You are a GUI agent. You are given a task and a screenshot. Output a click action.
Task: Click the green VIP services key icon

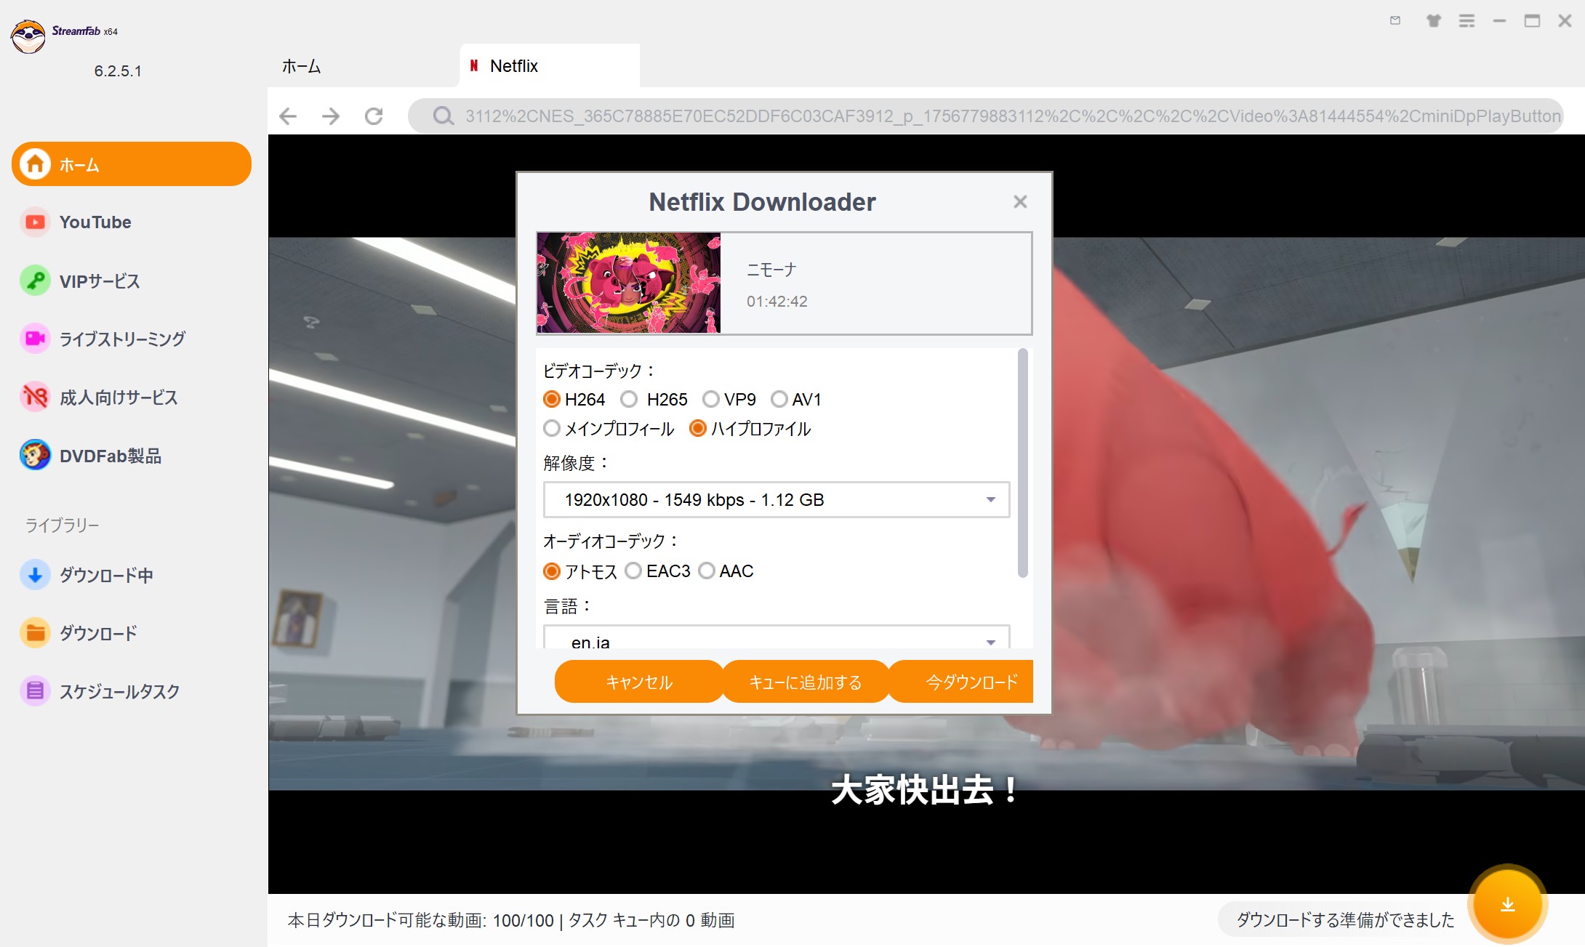[x=35, y=281]
